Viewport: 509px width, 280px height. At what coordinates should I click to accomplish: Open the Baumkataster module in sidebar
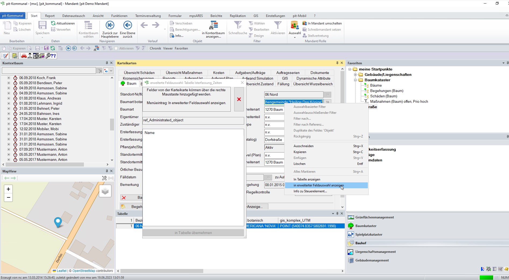[366, 226]
